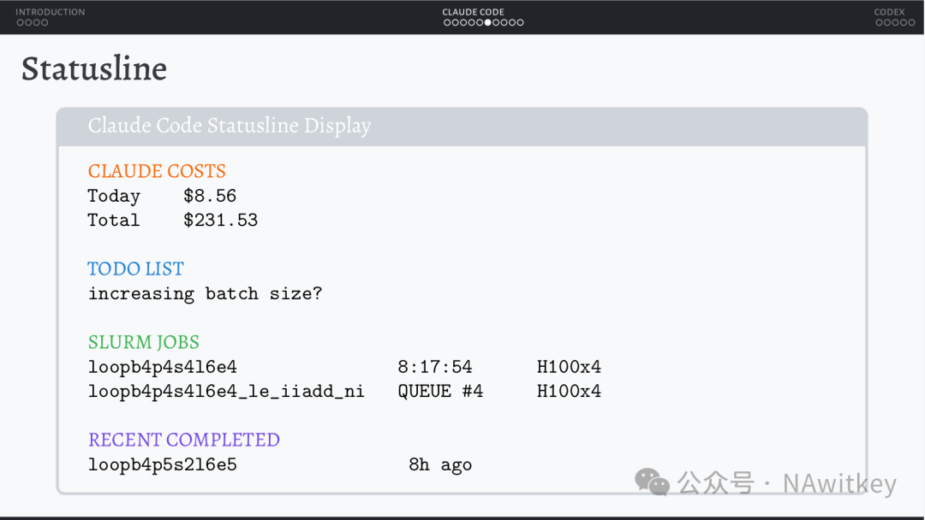Click "H100x4" in the QUEUE #4 row
925x520 pixels.
569,391
